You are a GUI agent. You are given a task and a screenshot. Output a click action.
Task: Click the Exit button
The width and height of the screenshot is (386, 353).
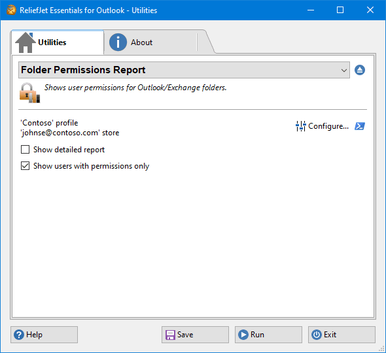coord(342,335)
